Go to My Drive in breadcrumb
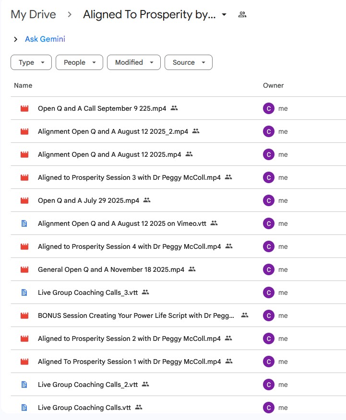346x420 pixels. point(33,15)
